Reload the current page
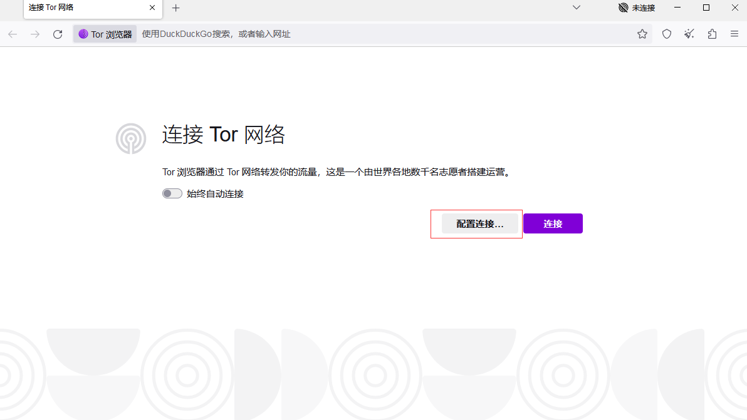This screenshot has height=420, width=747. [58, 34]
